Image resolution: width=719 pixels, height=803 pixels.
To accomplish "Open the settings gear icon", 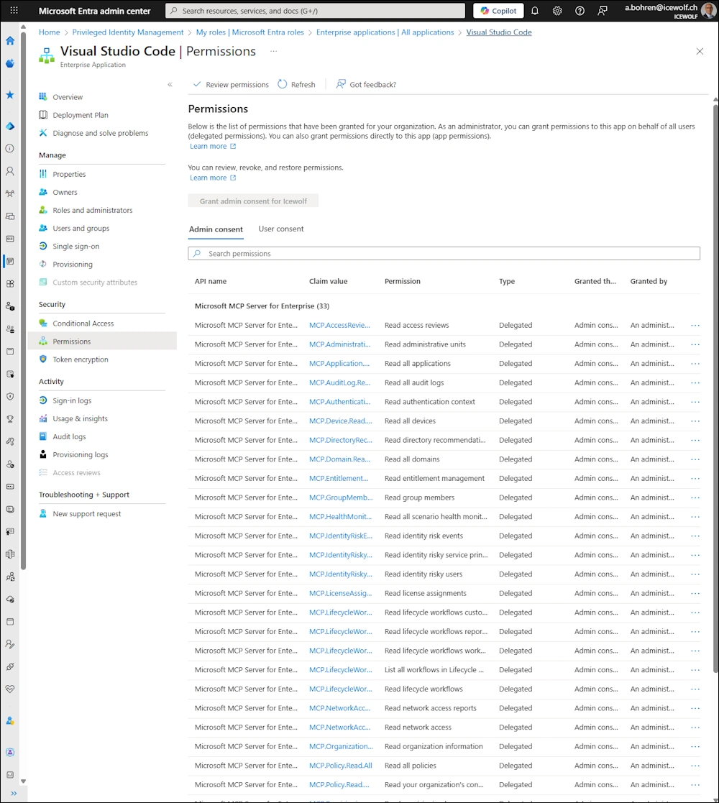I will pyautogui.click(x=557, y=11).
